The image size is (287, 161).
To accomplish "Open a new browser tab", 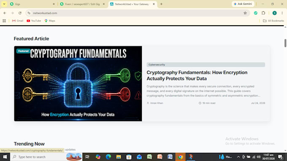I will 161,4.
